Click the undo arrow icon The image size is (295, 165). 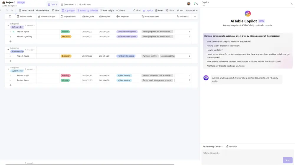pos(7,11)
